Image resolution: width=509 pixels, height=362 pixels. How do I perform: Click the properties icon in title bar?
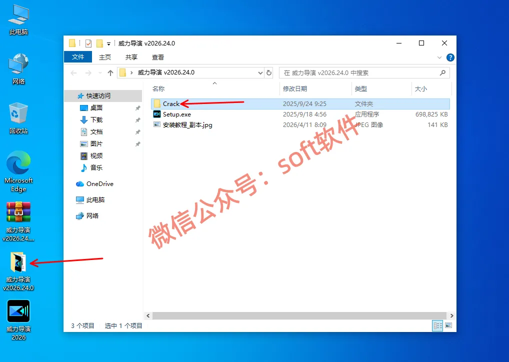[x=88, y=43]
